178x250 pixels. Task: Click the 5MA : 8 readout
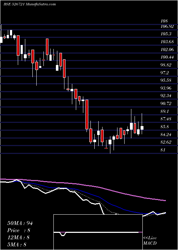coord(17,244)
